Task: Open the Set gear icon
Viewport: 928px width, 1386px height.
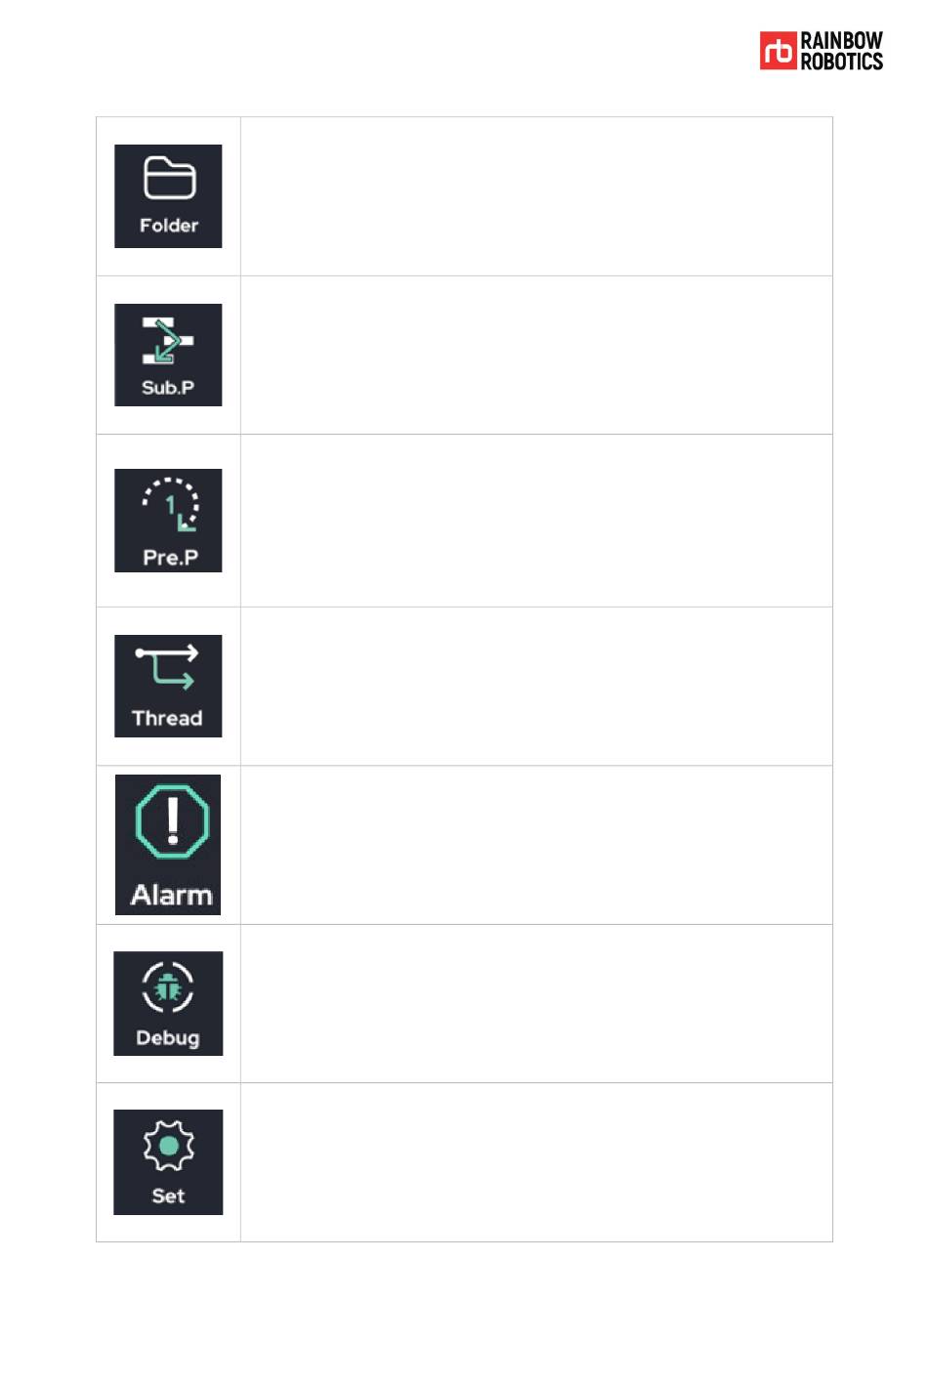Action: (x=168, y=1162)
